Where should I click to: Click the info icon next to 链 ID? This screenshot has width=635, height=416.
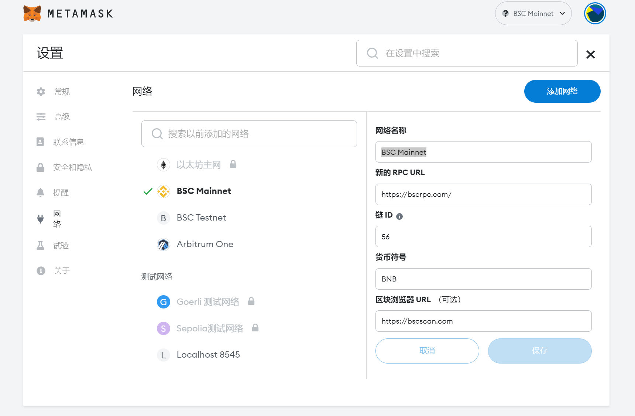coord(399,216)
